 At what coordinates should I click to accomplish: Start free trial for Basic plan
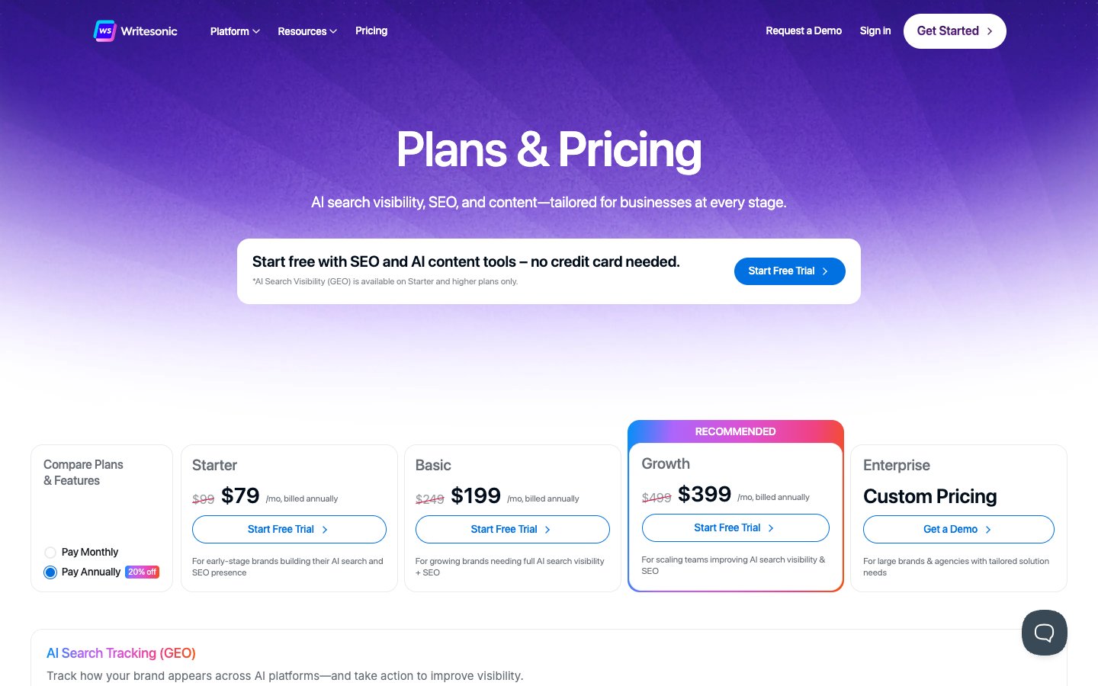coord(512,530)
